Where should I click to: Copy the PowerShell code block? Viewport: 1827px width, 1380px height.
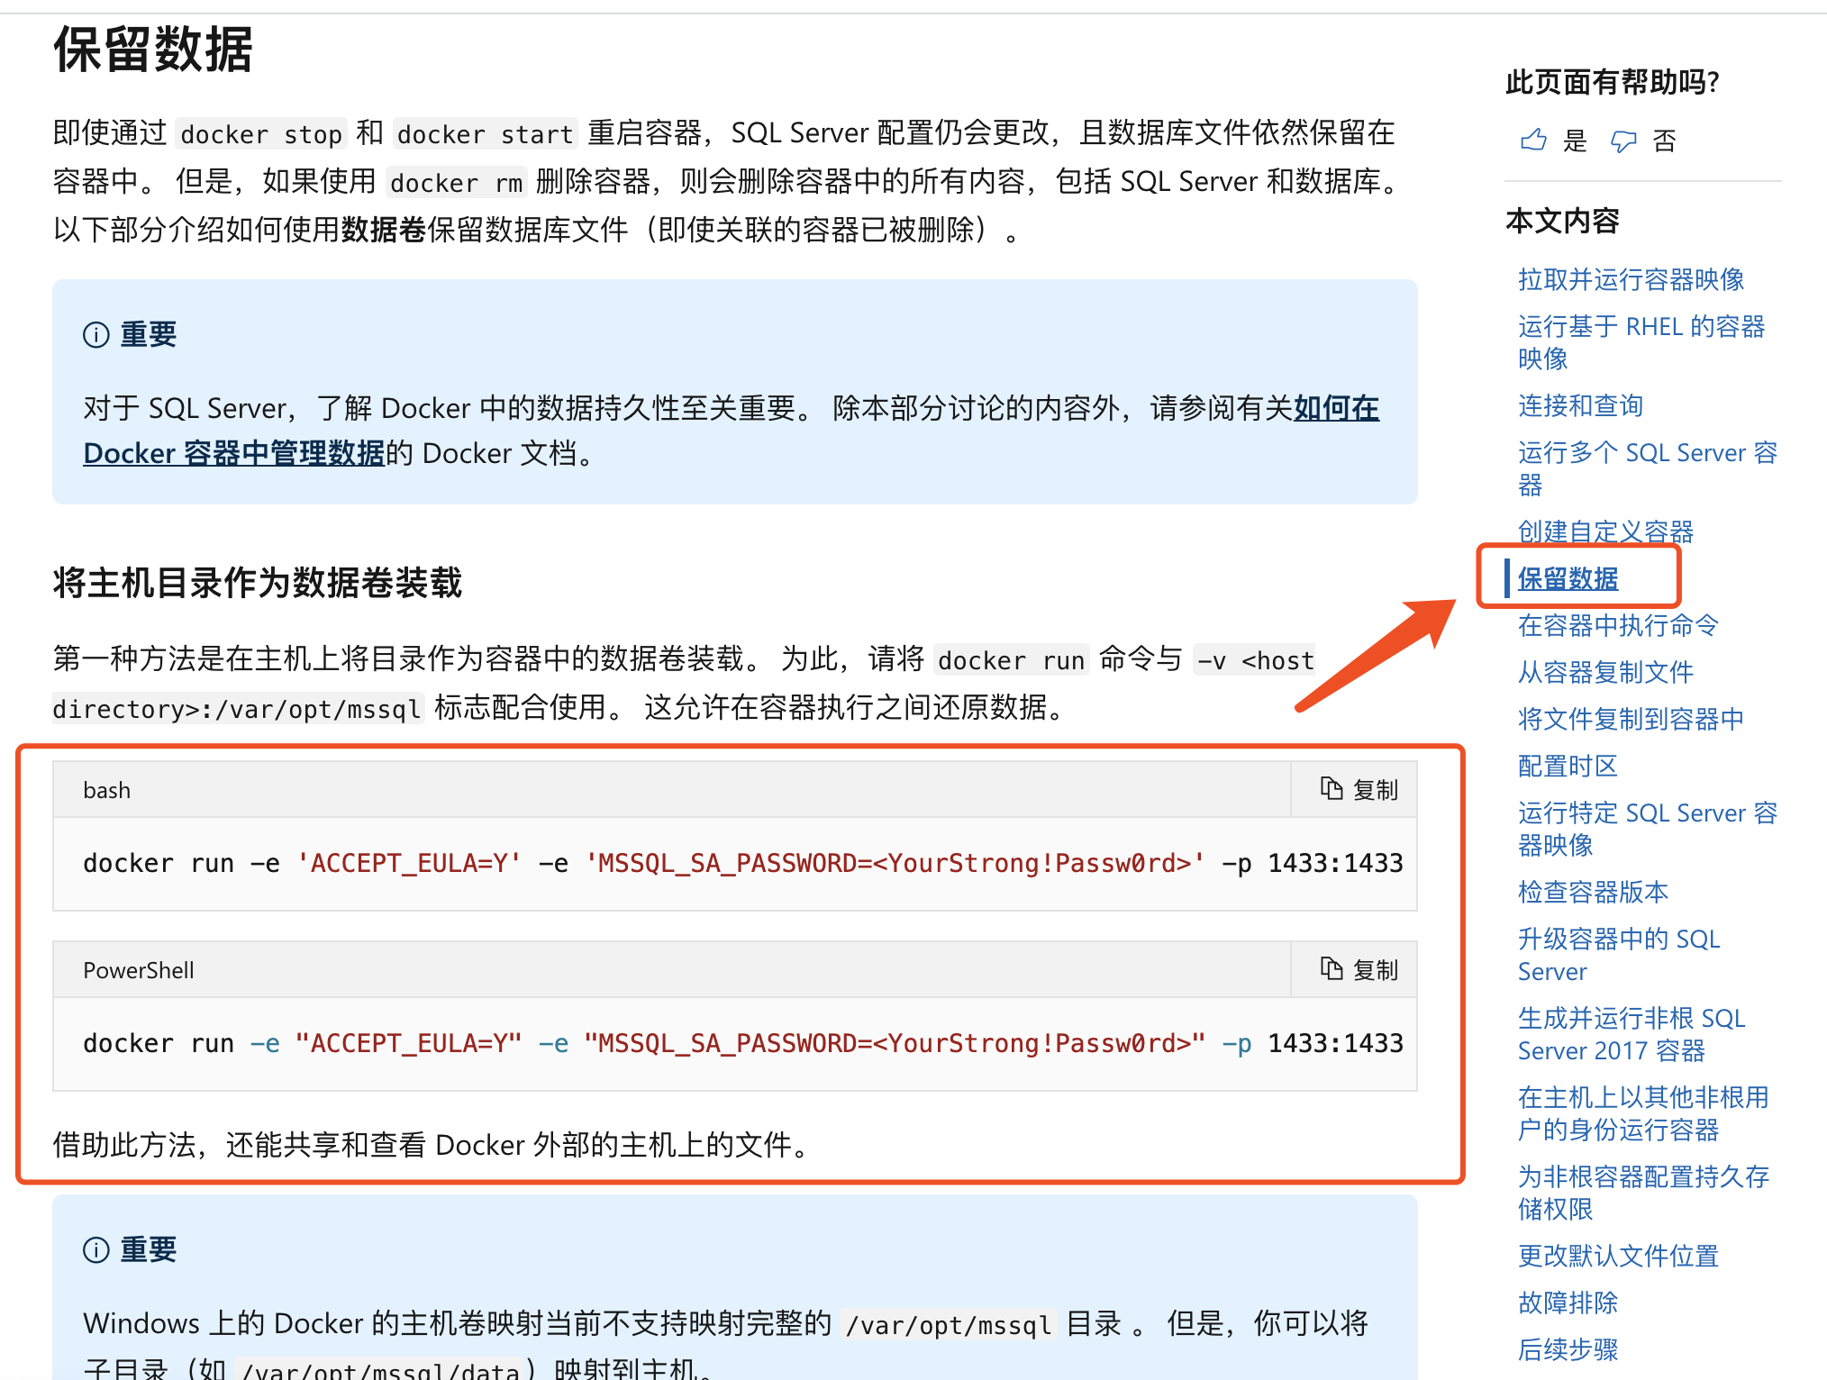(1359, 970)
